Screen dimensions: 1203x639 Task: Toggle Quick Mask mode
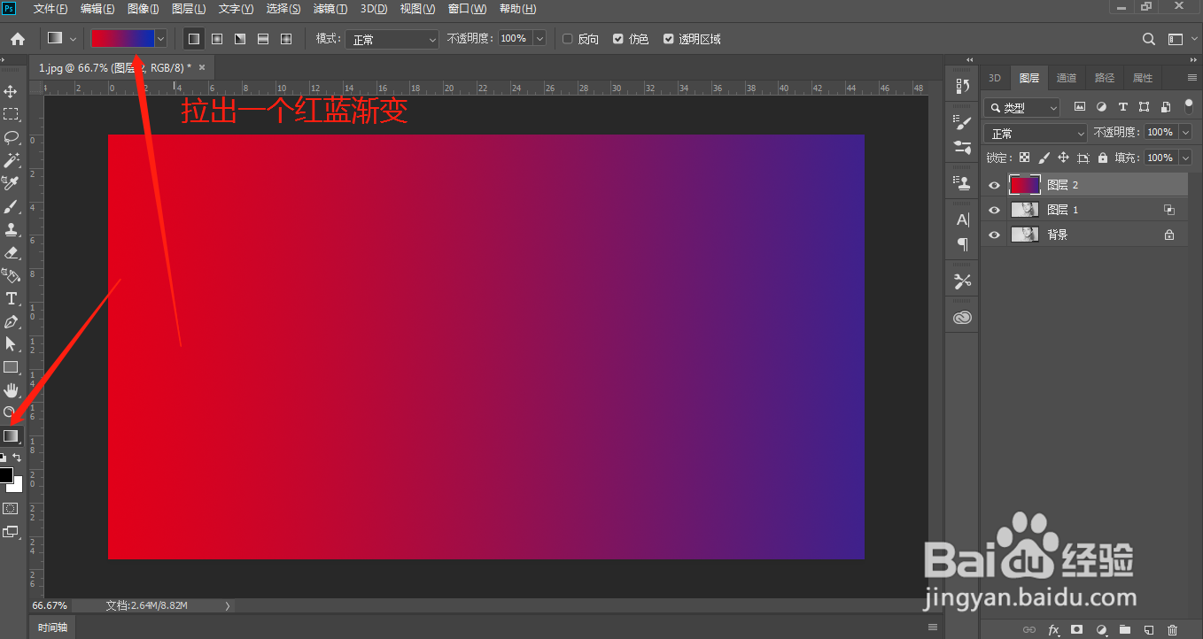[11, 509]
